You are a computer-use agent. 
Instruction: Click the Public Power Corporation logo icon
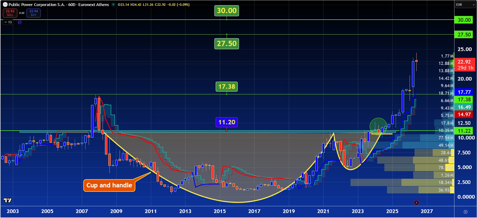pos(5,4)
